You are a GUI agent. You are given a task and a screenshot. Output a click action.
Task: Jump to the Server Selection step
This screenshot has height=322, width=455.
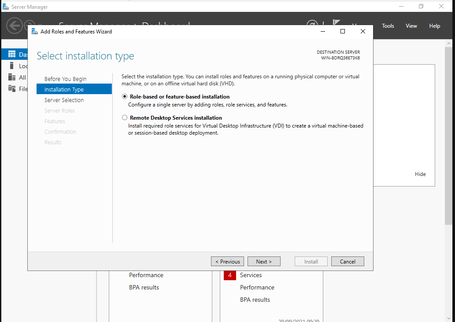tap(64, 100)
